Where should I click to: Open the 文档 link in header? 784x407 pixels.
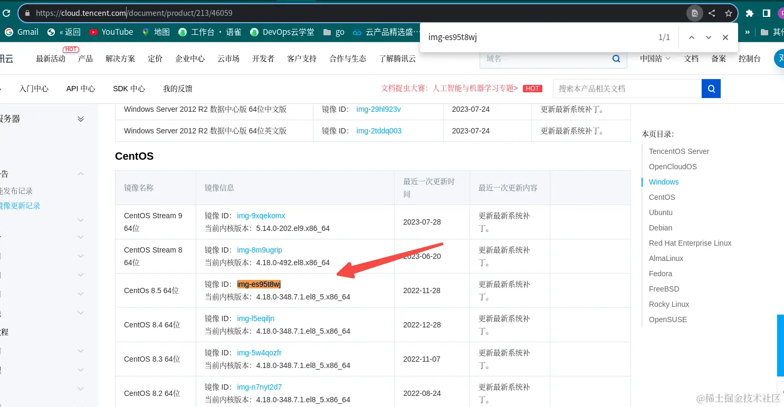coord(691,59)
